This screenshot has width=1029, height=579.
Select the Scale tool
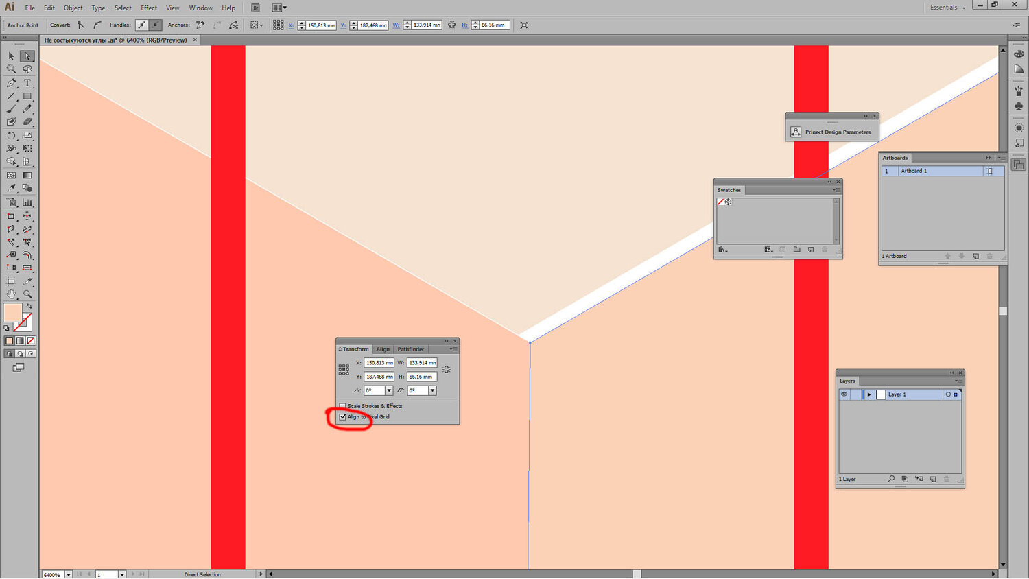(x=27, y=136)
